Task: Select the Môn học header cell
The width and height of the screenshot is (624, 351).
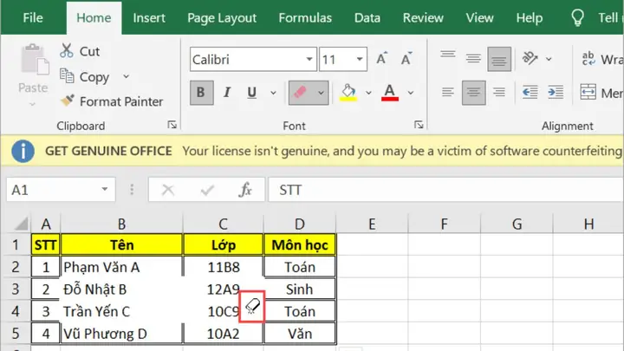Action: (x=300, y=244)
